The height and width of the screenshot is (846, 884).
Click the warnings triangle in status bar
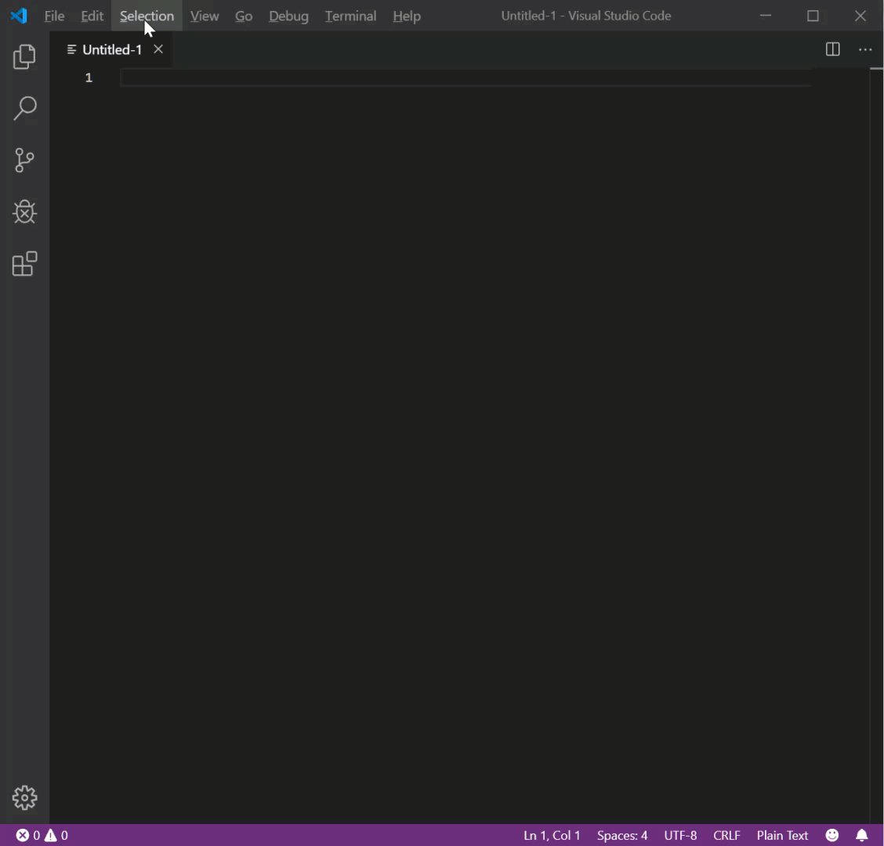click(51, 835)
